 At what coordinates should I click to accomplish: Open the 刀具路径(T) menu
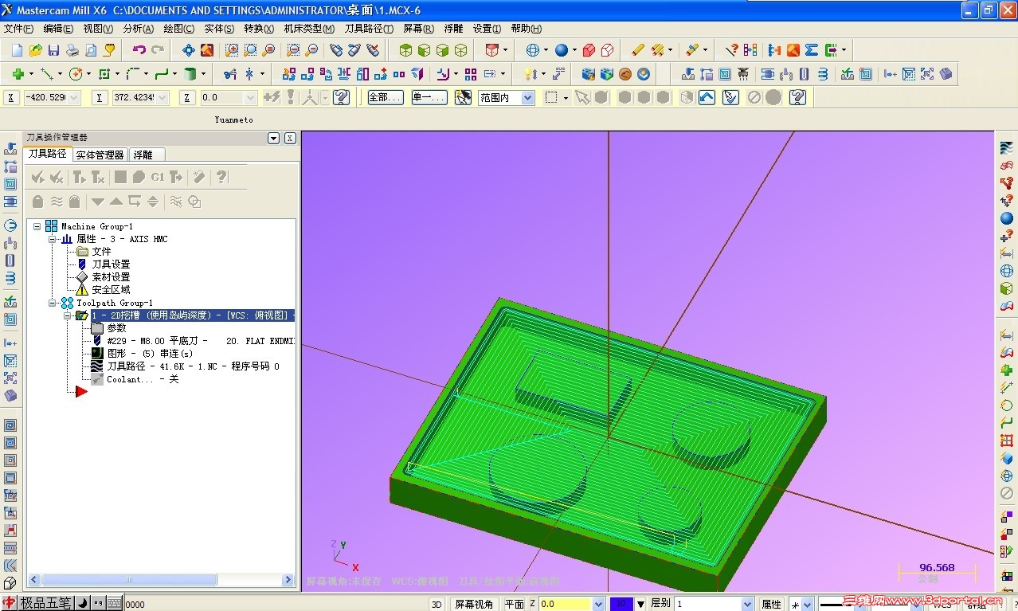click(x=369, y=28)
